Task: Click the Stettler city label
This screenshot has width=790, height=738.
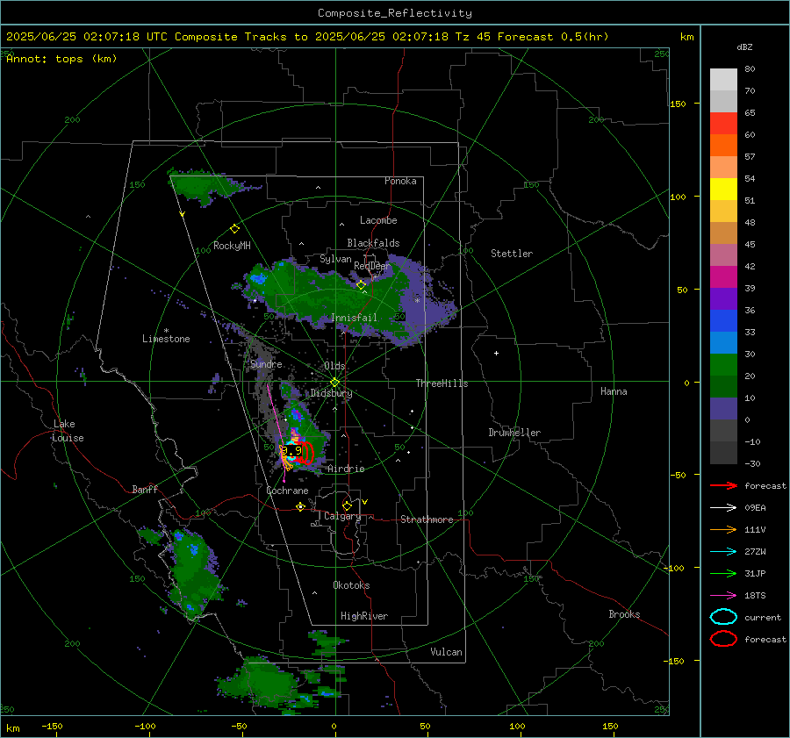Action: (512, 254)
